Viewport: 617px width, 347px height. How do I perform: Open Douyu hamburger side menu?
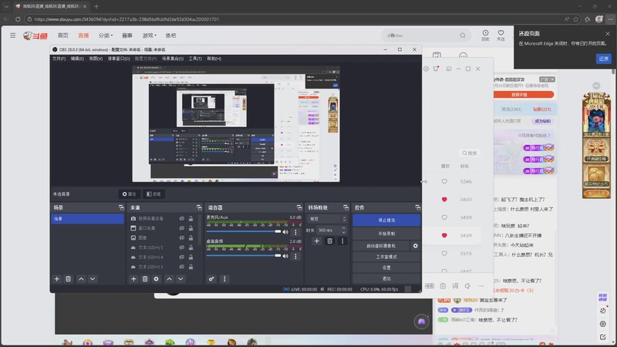point(13,35)
